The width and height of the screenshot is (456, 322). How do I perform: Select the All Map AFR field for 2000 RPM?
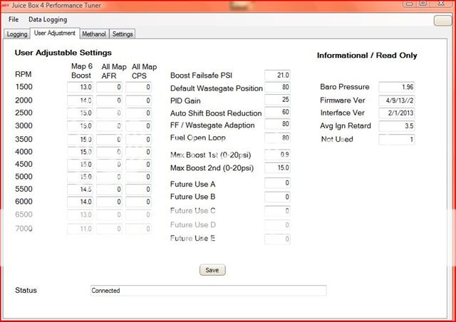tap(110, 100)
